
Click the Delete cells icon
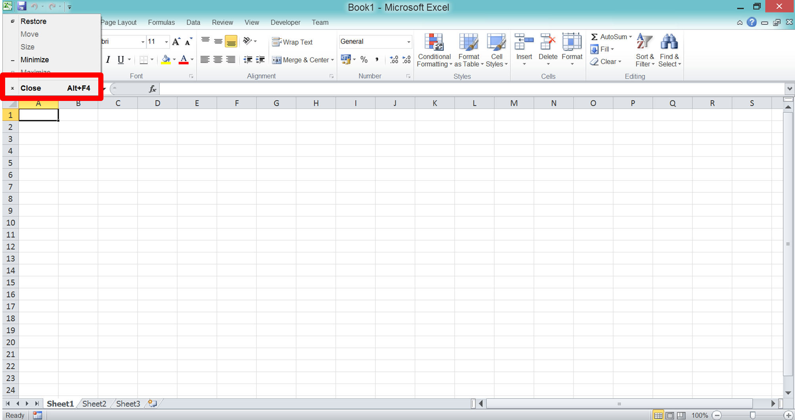click(x=548, y=42)
